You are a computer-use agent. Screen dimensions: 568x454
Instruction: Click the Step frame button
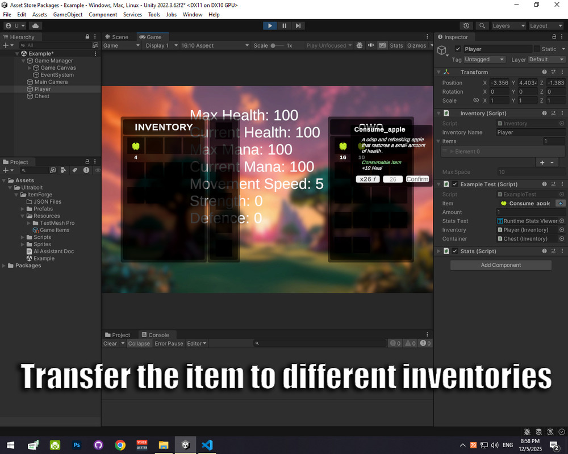tap(298, 26)
